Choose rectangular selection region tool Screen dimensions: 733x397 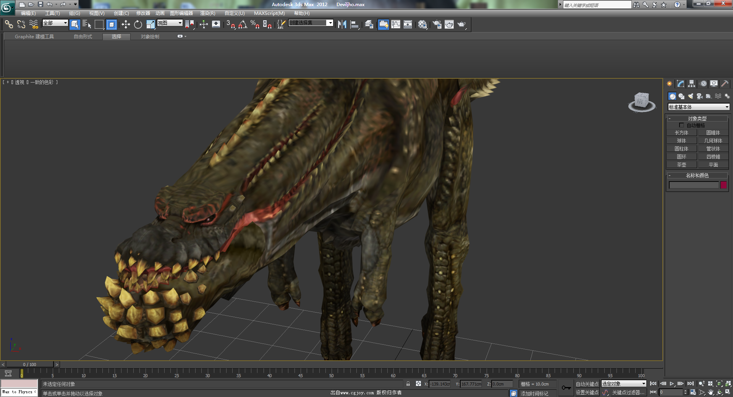click(99, 24)
